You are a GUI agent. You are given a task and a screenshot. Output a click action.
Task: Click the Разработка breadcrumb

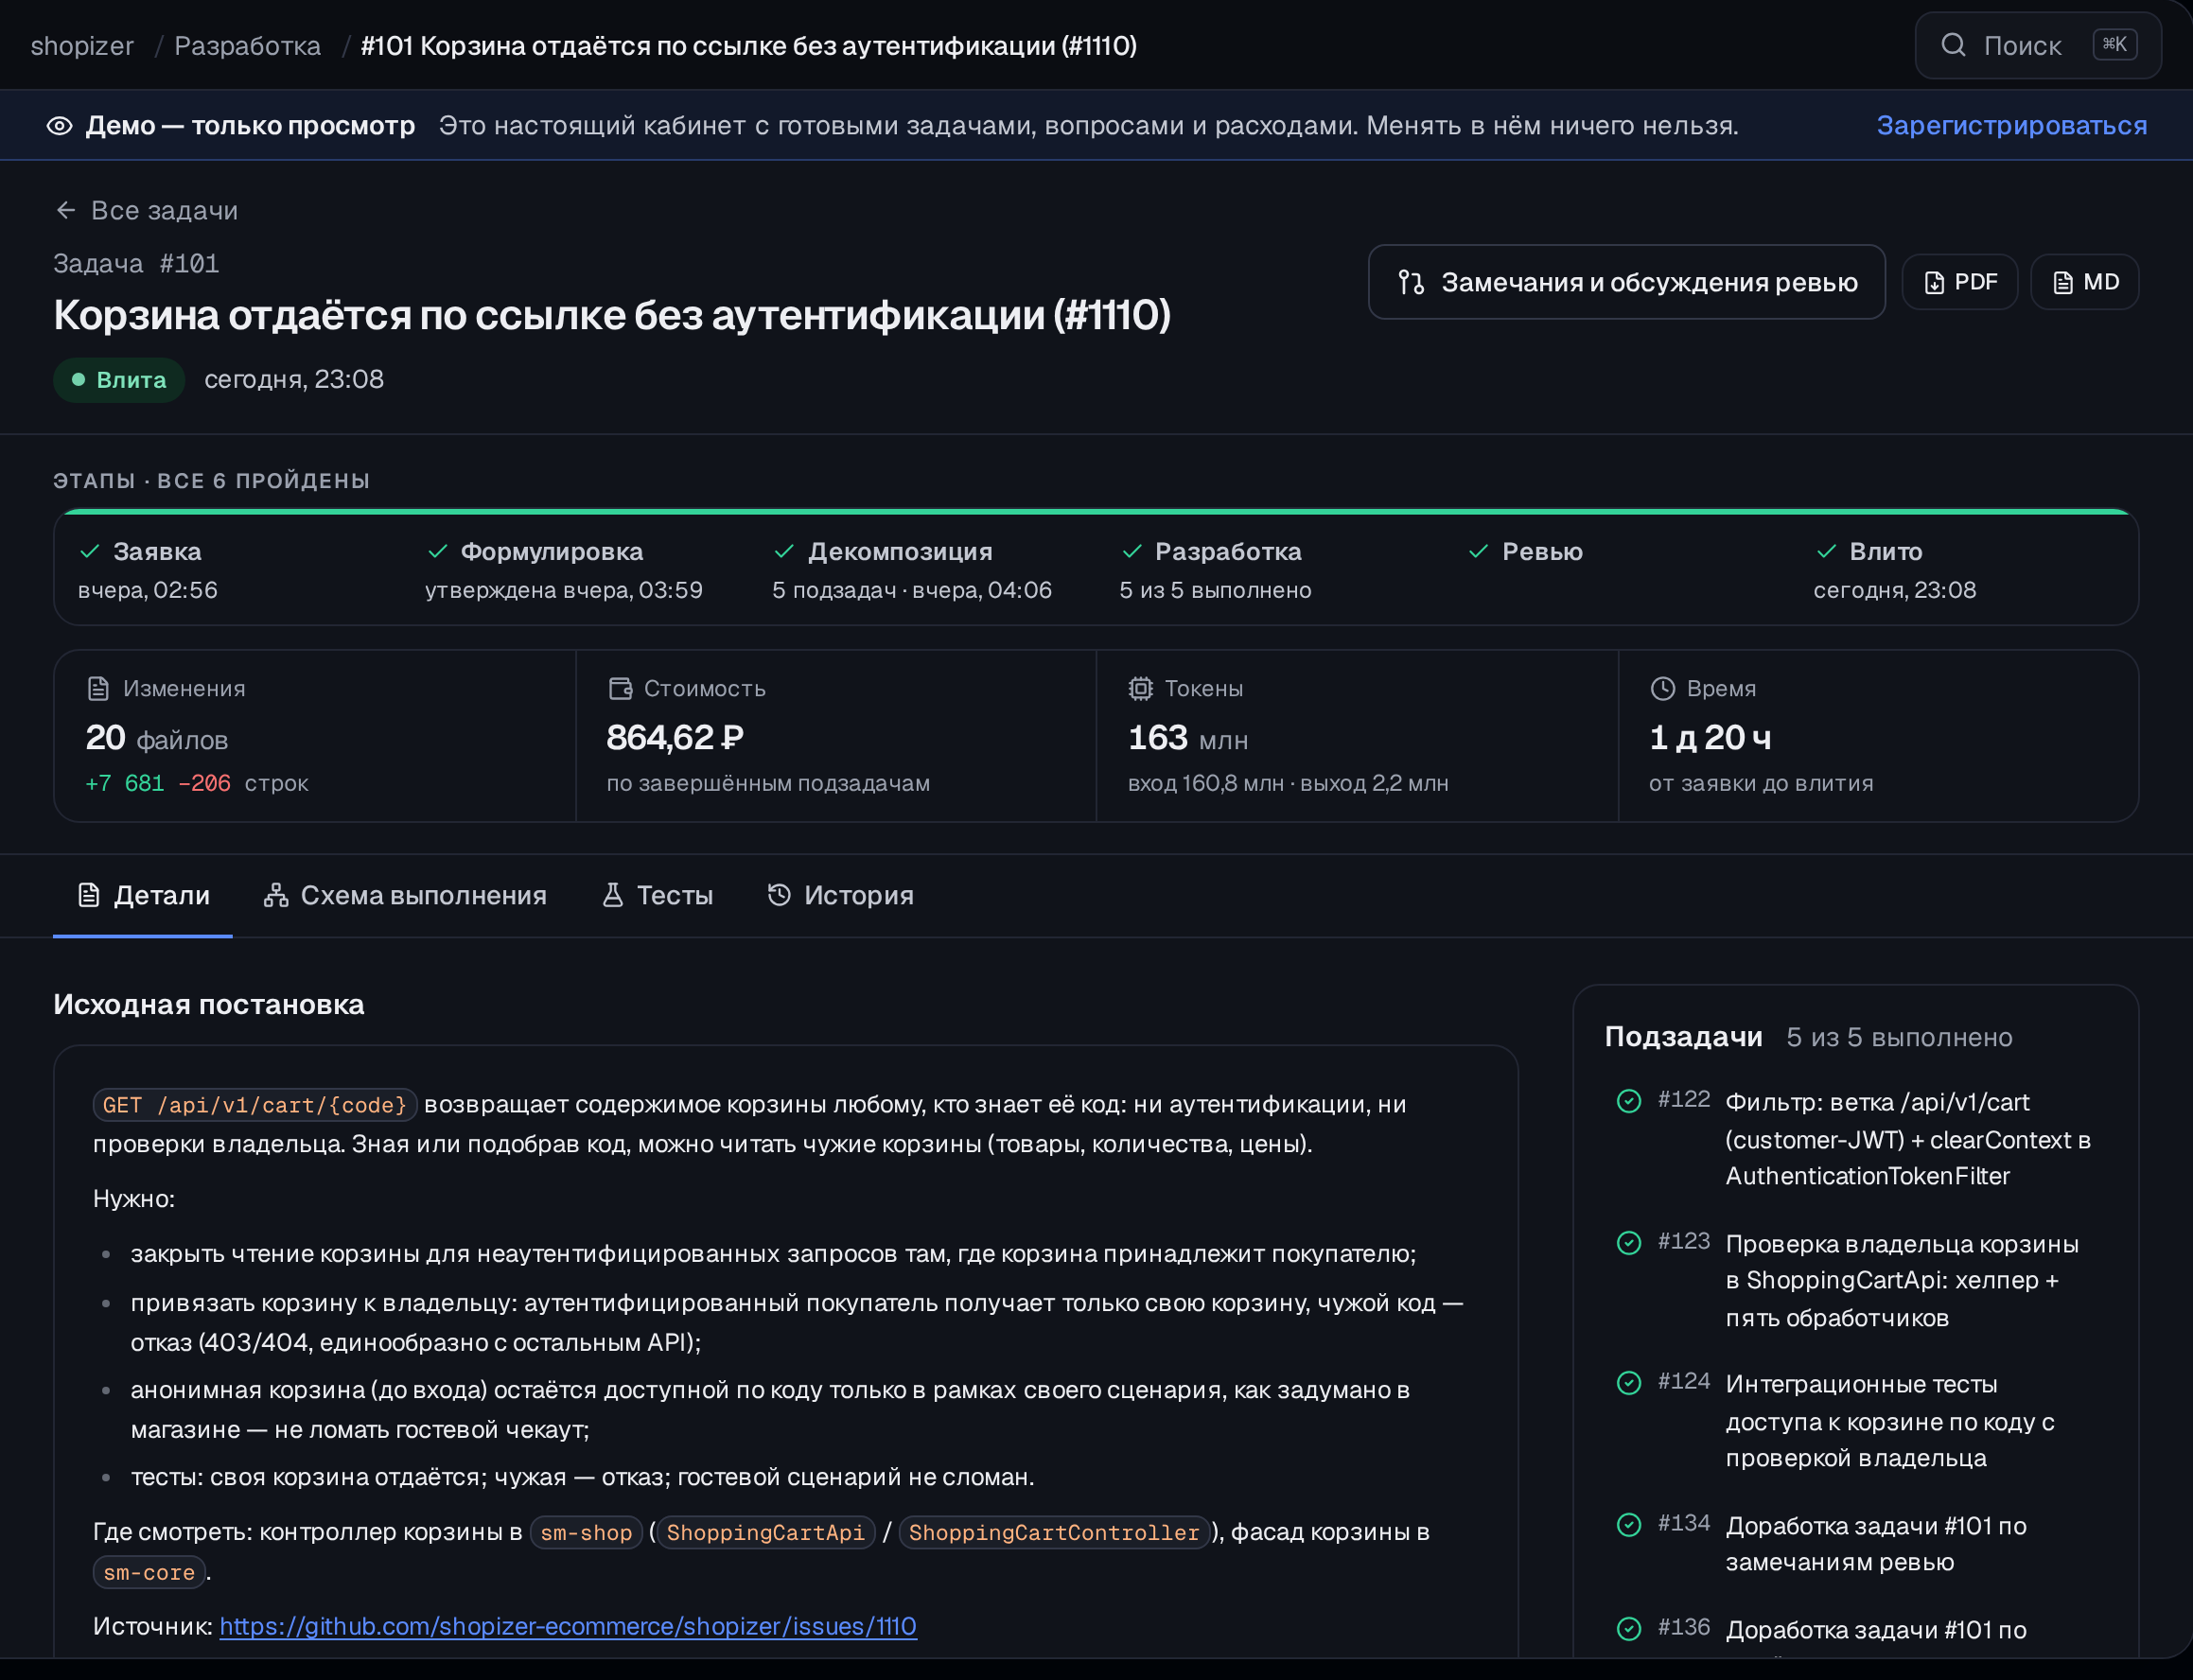point(247,46)
